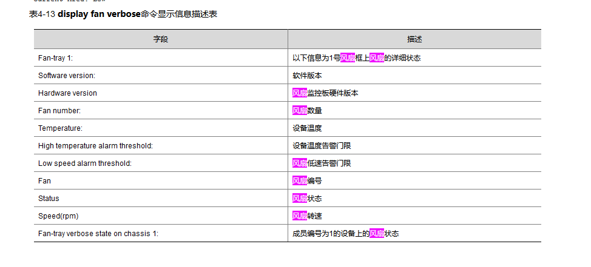Screen dimensions: 591x267
Task: Select the "Fan-tray 1:" field cell
Action: tap(55, 58)
